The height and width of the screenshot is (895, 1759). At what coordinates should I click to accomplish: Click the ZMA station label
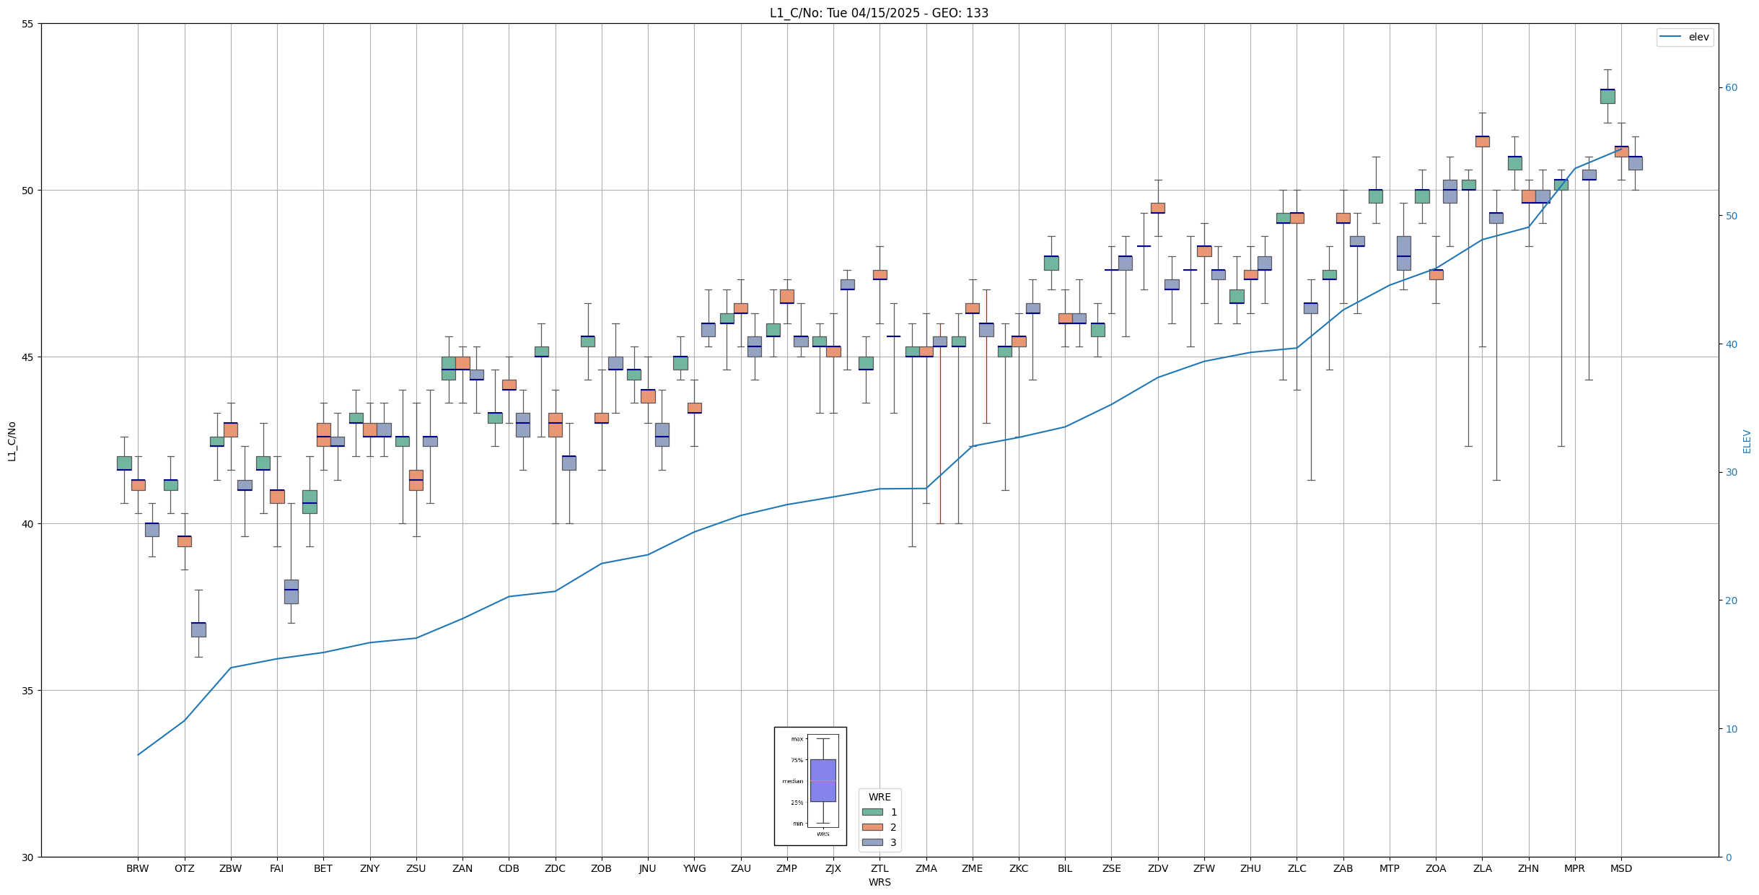tap(926, 868)
